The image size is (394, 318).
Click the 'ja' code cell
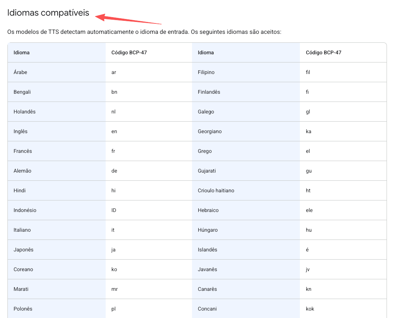[x=149, y=250]
